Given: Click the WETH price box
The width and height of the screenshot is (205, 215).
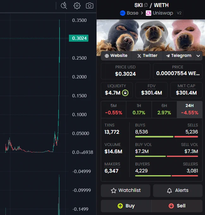Looking at the screenshot, I should 178,71.
